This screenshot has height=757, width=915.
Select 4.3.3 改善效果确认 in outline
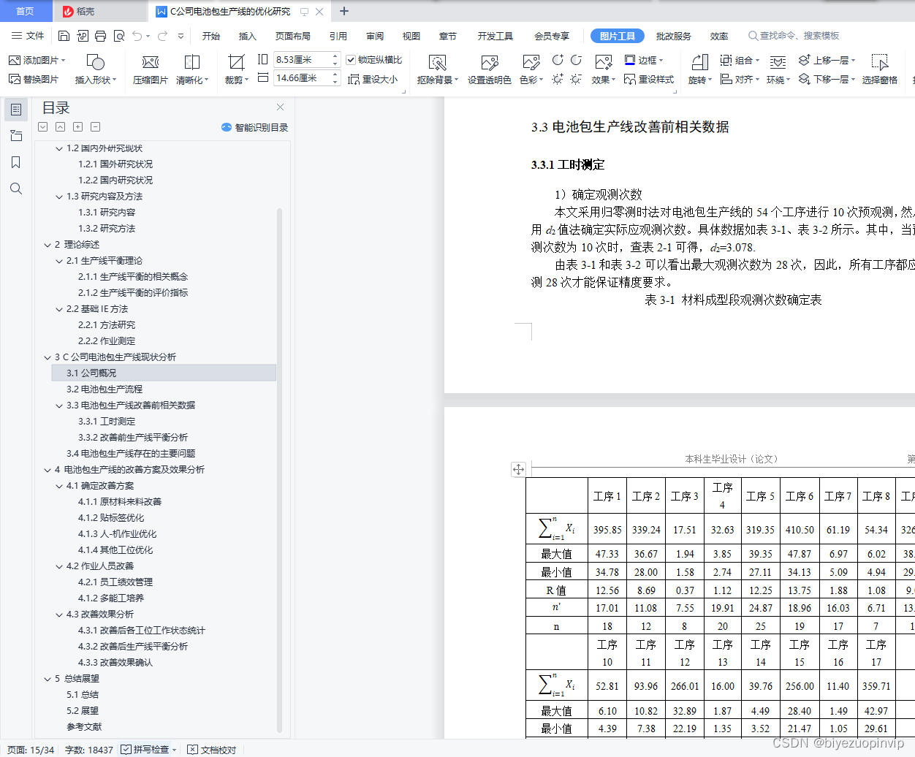click(115, 663)
